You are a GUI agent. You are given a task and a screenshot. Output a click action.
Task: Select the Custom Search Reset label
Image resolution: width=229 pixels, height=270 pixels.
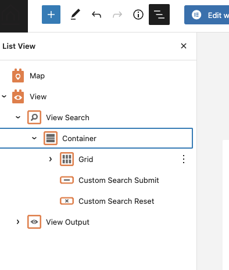coord(116,201)
